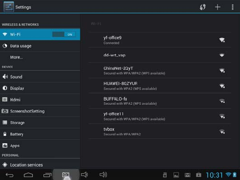Open Display settings

point(40,88)
